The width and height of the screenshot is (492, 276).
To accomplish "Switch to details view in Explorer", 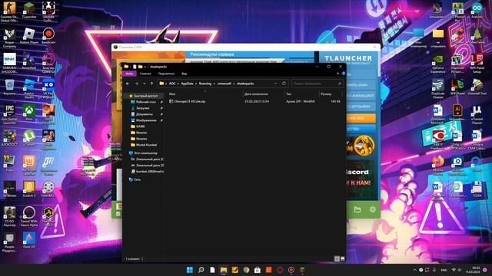I will 337,259.
